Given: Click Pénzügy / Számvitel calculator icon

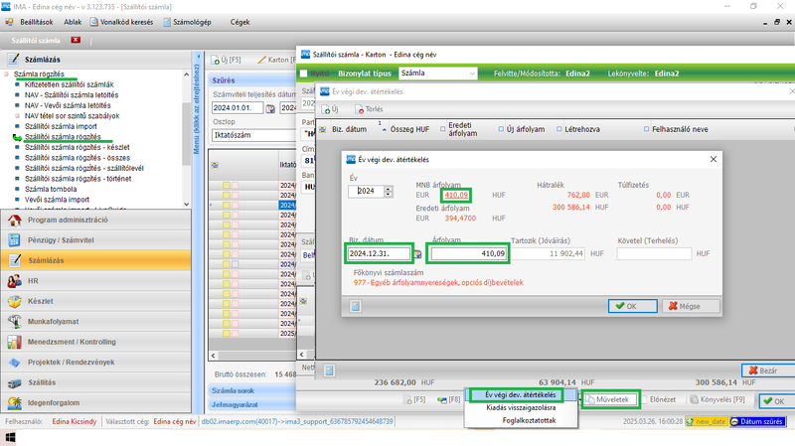Looking at the screenshot, I should [x=14, y=240].
